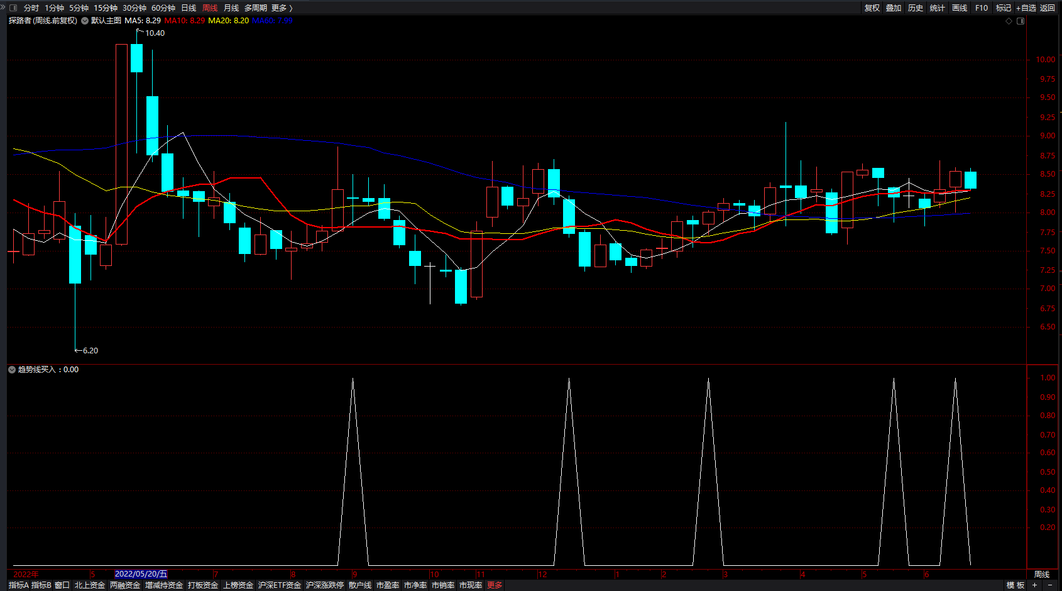The image size is (1062, 591).
Task: Click the diamond icon above price axis
Action: click(1009, 21)
